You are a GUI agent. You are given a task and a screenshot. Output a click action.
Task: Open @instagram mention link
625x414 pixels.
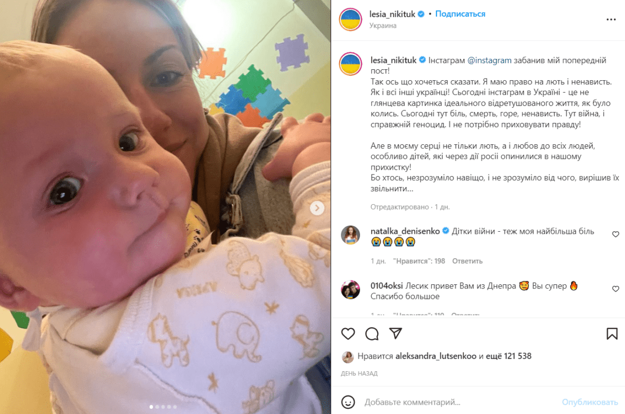pyautogui.click(x=490, y=60)
